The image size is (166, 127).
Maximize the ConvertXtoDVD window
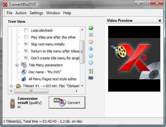point(146,3)
